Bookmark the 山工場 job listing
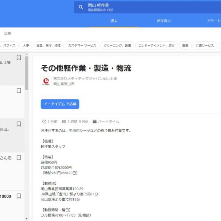221x221 pixels. (x=19, y=57)
